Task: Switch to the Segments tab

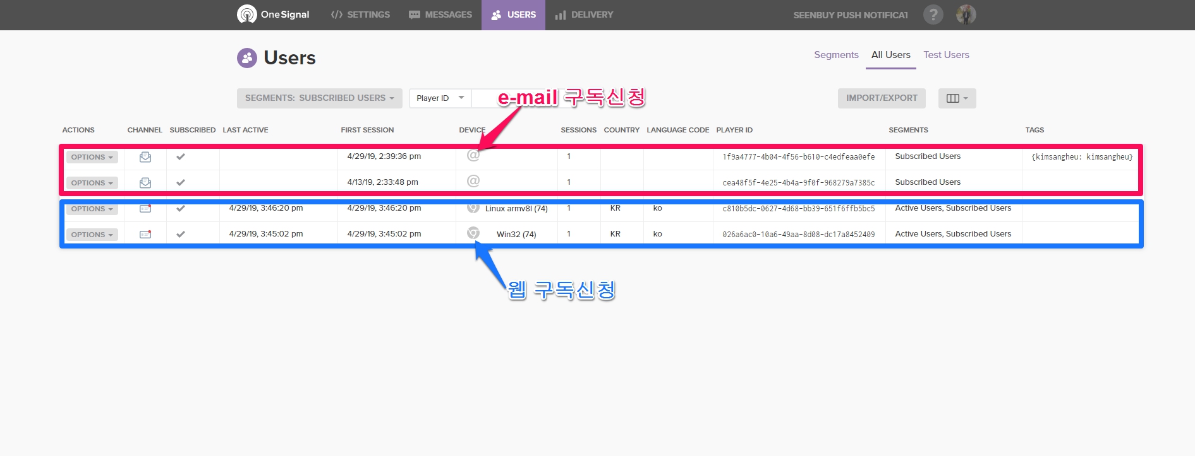Action: pos(835,55)
